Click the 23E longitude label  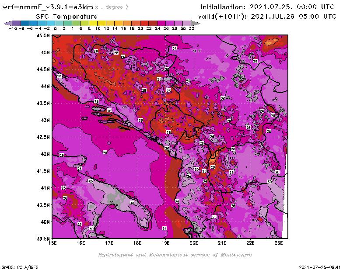[x=279, y=243]
